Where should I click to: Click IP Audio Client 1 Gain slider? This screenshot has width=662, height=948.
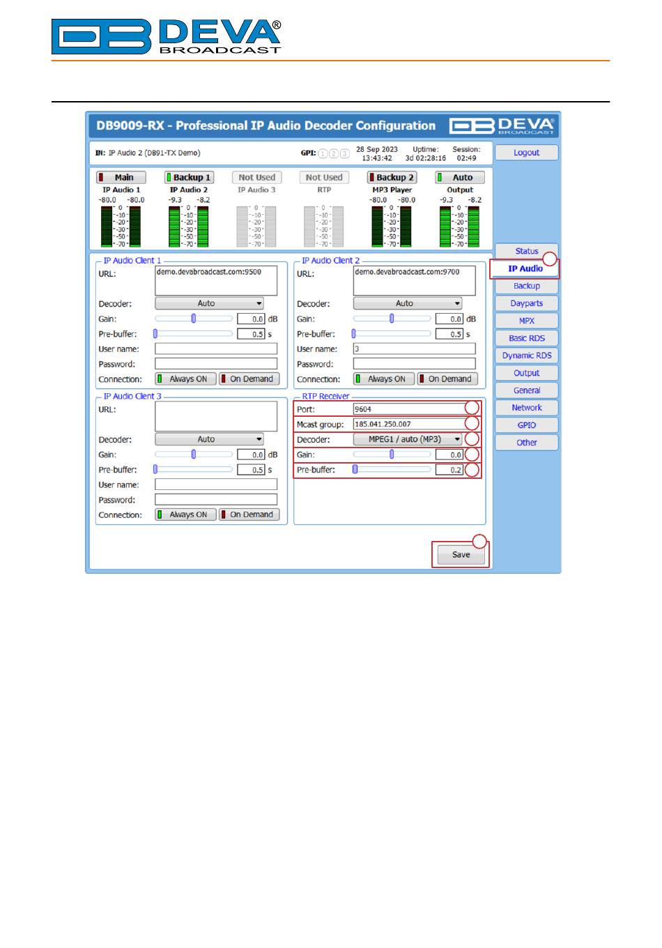(194, 319)
